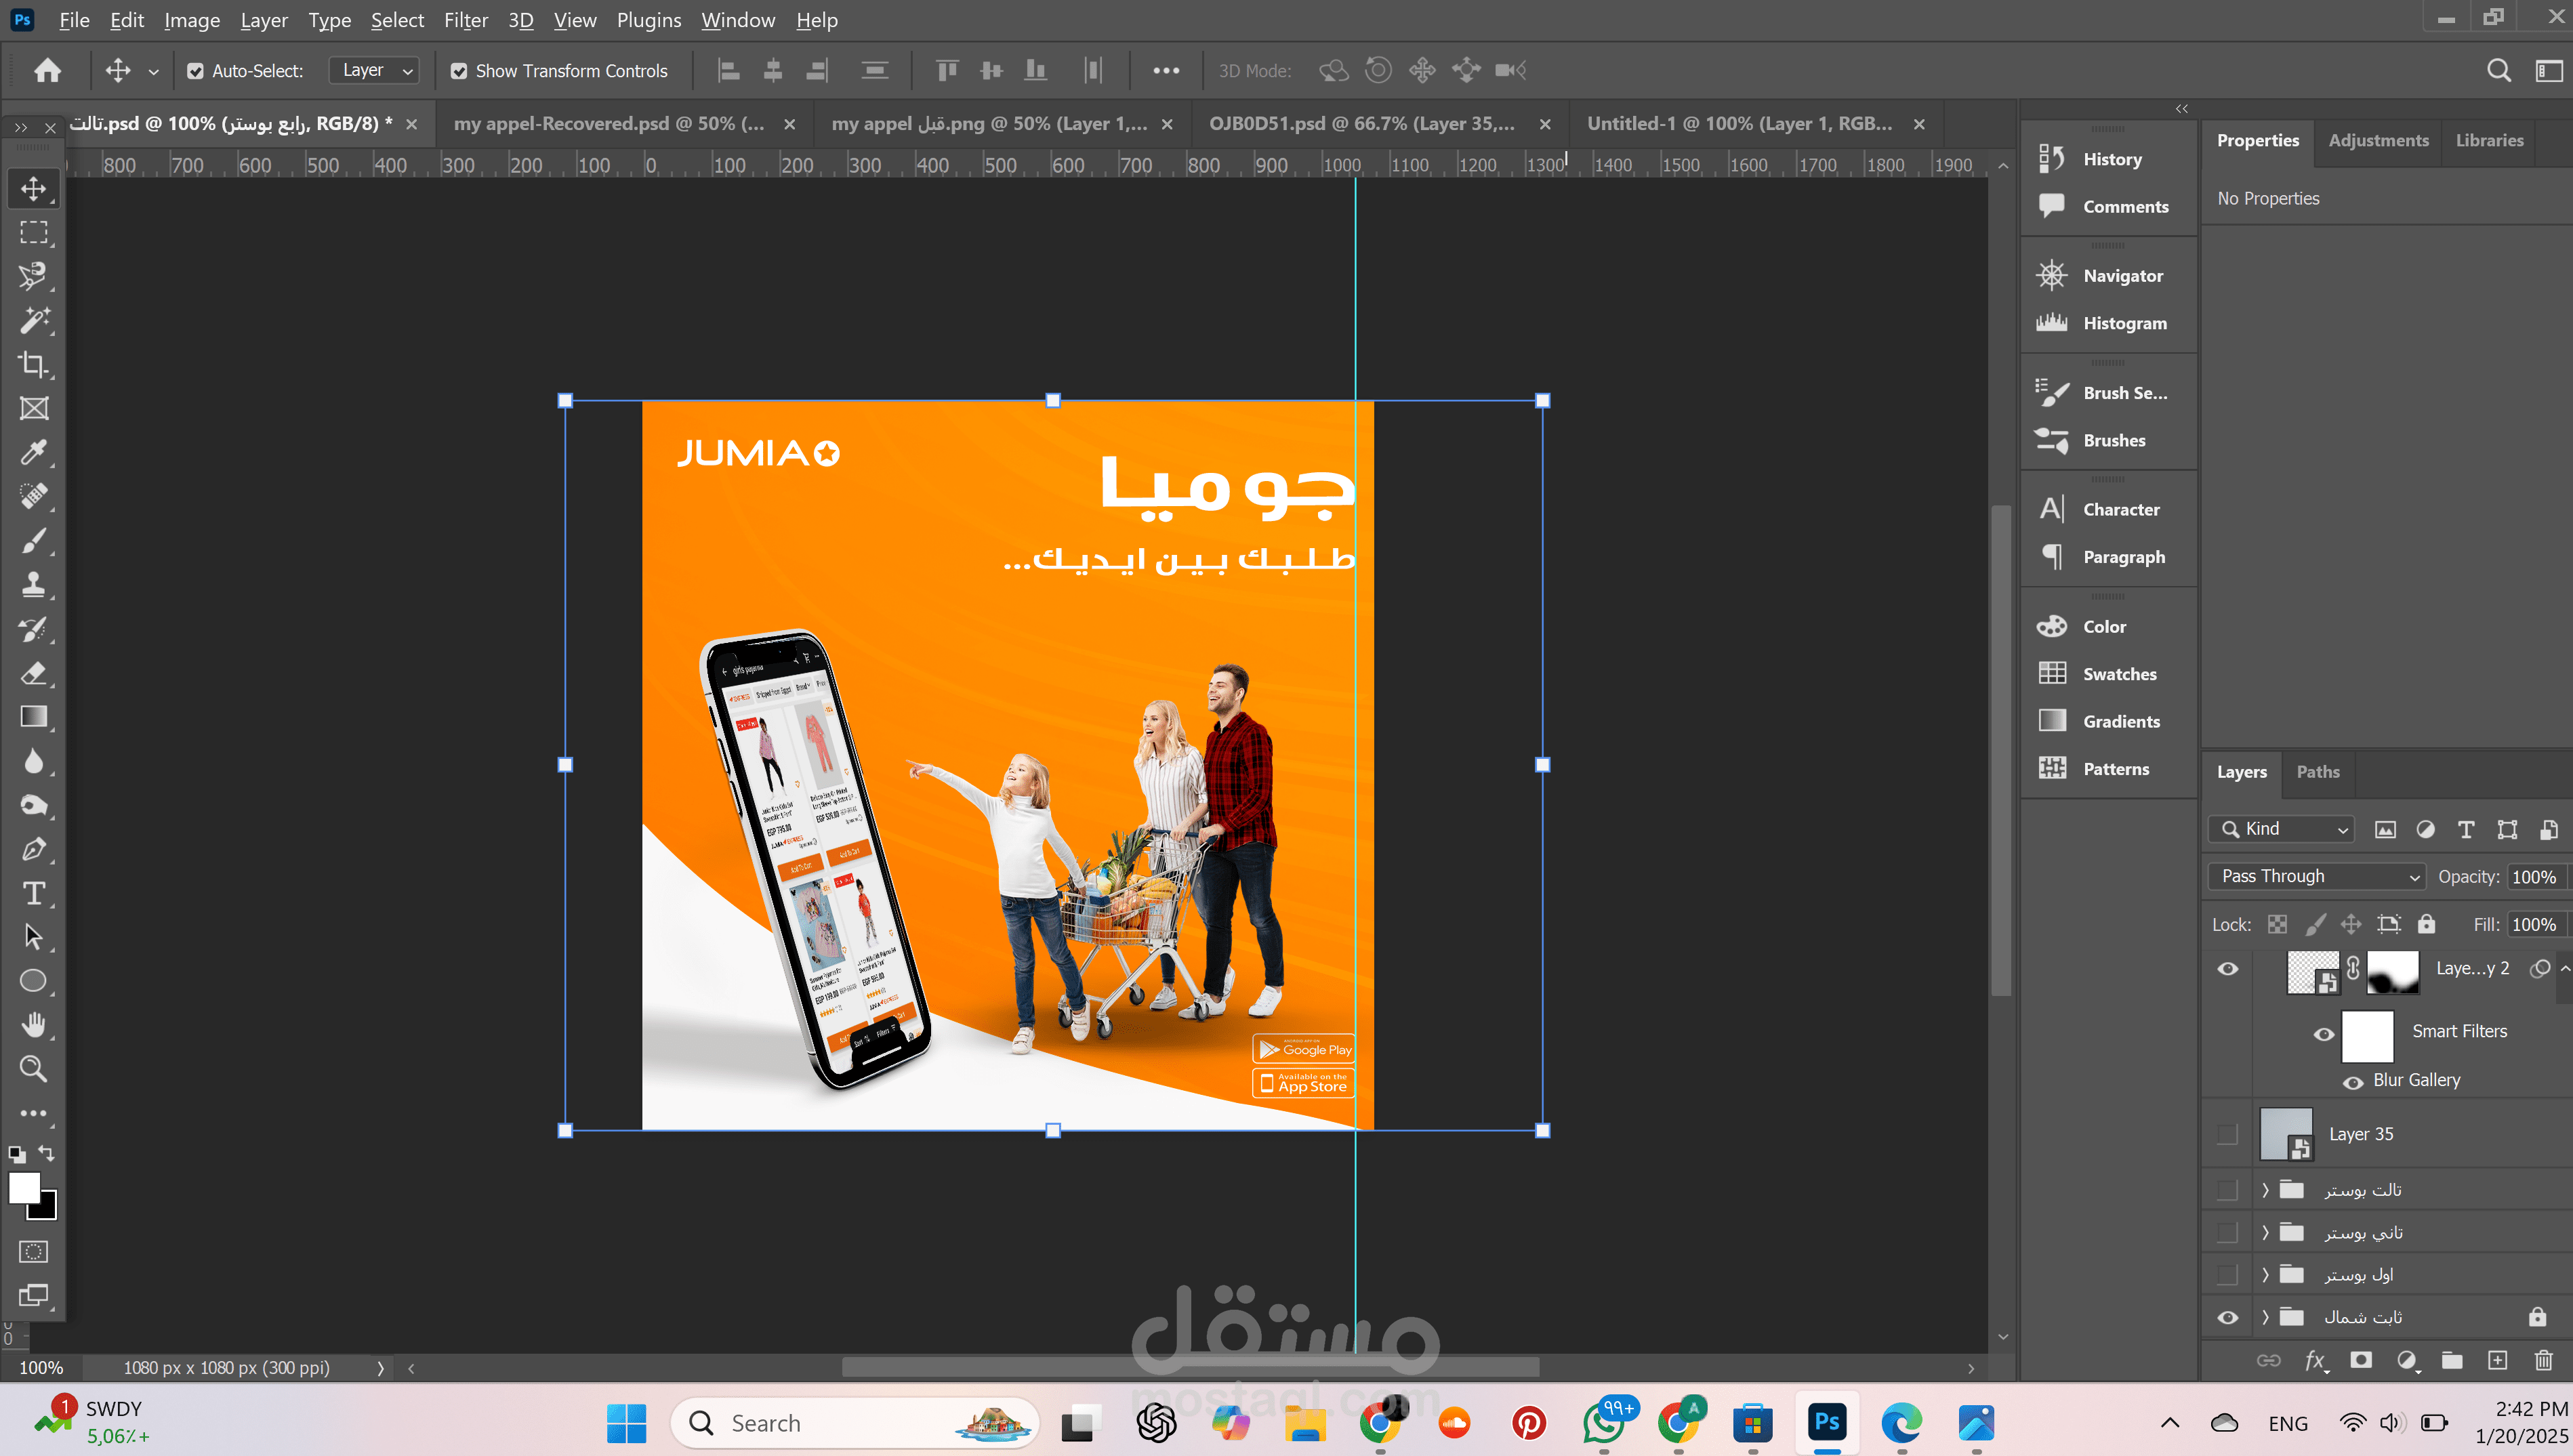Add layer style with fx icon

(2315, 1360)
